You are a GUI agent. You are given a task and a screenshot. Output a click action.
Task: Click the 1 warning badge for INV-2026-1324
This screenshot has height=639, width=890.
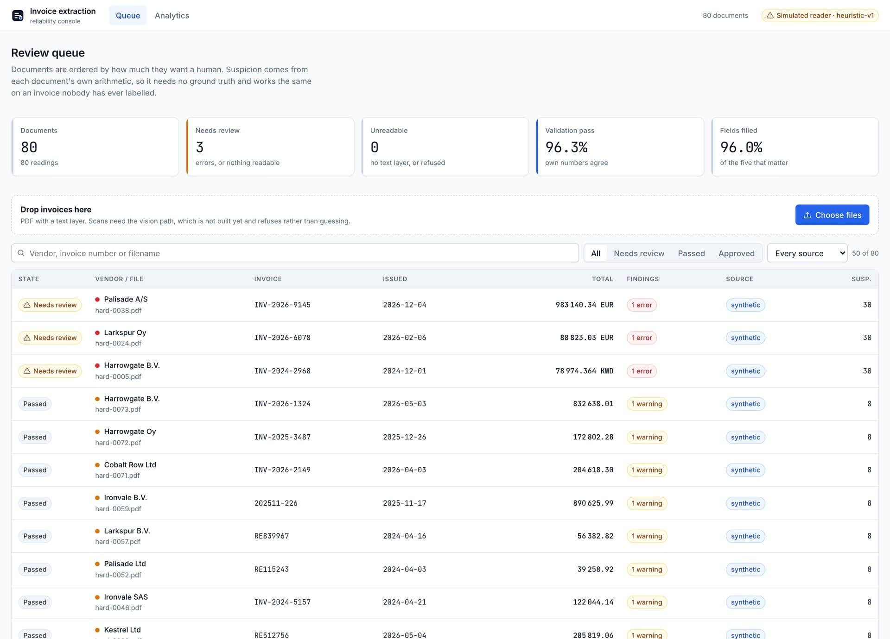click(x=647, y=404)
